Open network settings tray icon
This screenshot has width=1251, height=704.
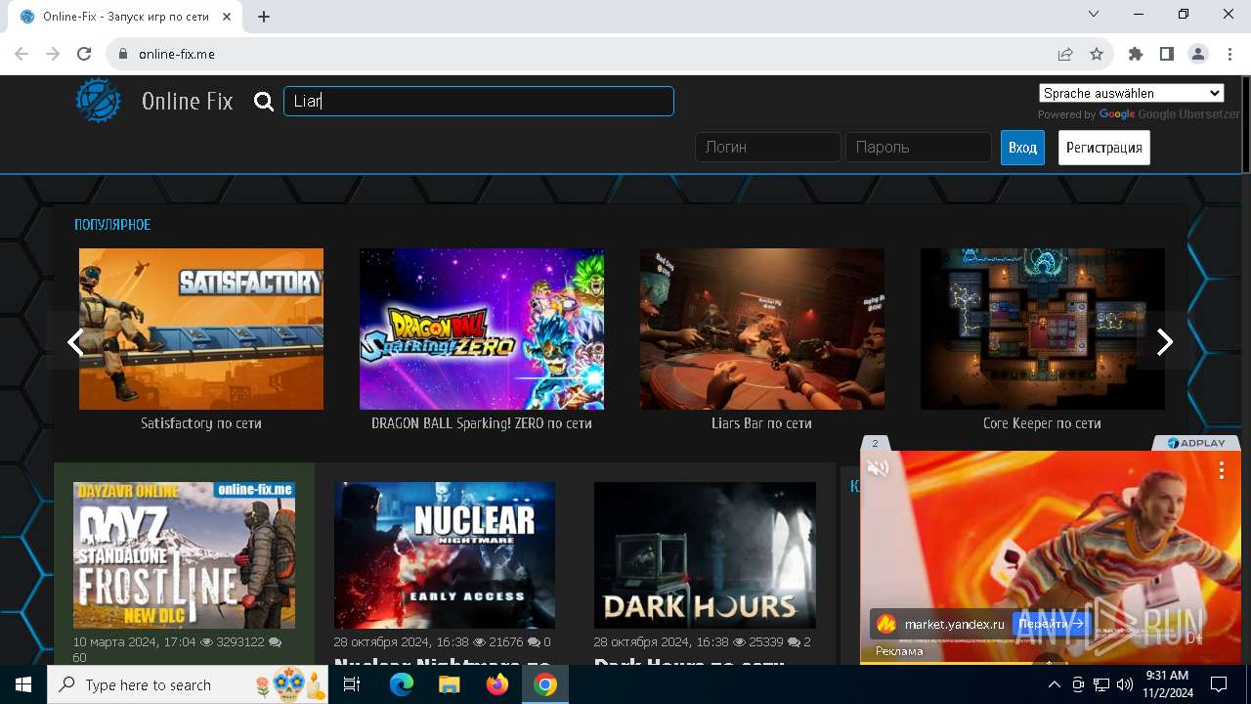tap(1101, 684)
